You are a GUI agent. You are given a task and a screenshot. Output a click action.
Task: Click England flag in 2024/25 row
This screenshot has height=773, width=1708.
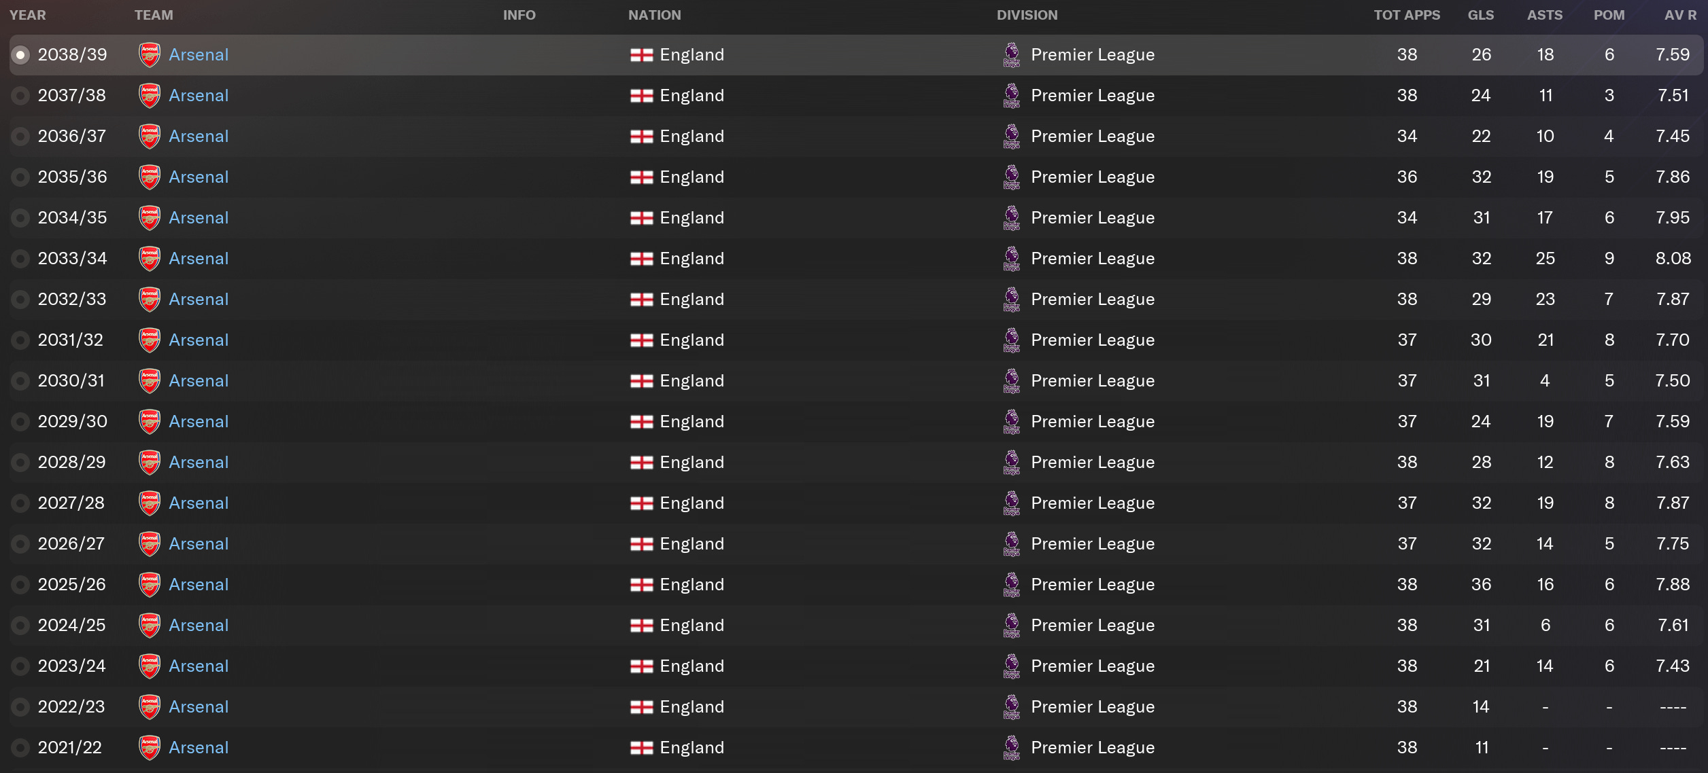tap(641, 626)
